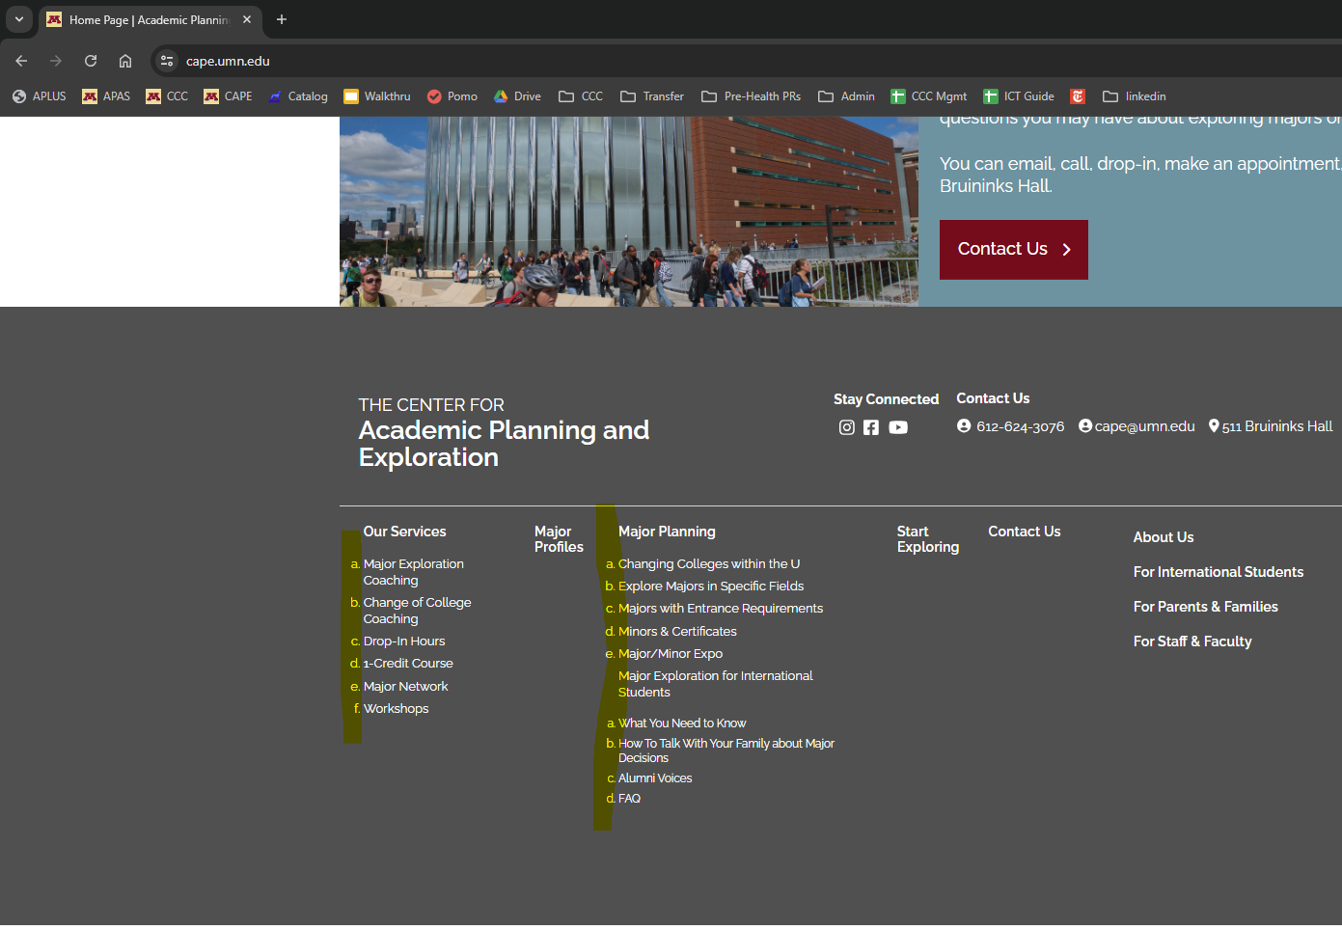1342x928 pixels.
Task: Open Major Exploration for International Students link
Action: click(x=716, y=684)
